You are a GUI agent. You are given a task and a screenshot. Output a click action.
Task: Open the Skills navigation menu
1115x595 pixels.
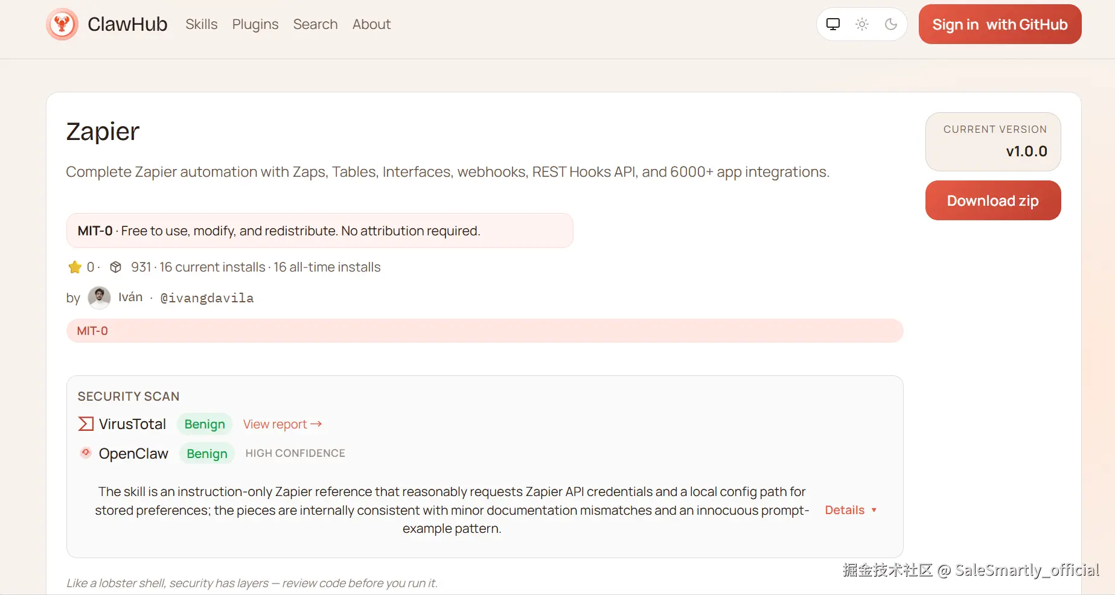[x=201, y=24]
